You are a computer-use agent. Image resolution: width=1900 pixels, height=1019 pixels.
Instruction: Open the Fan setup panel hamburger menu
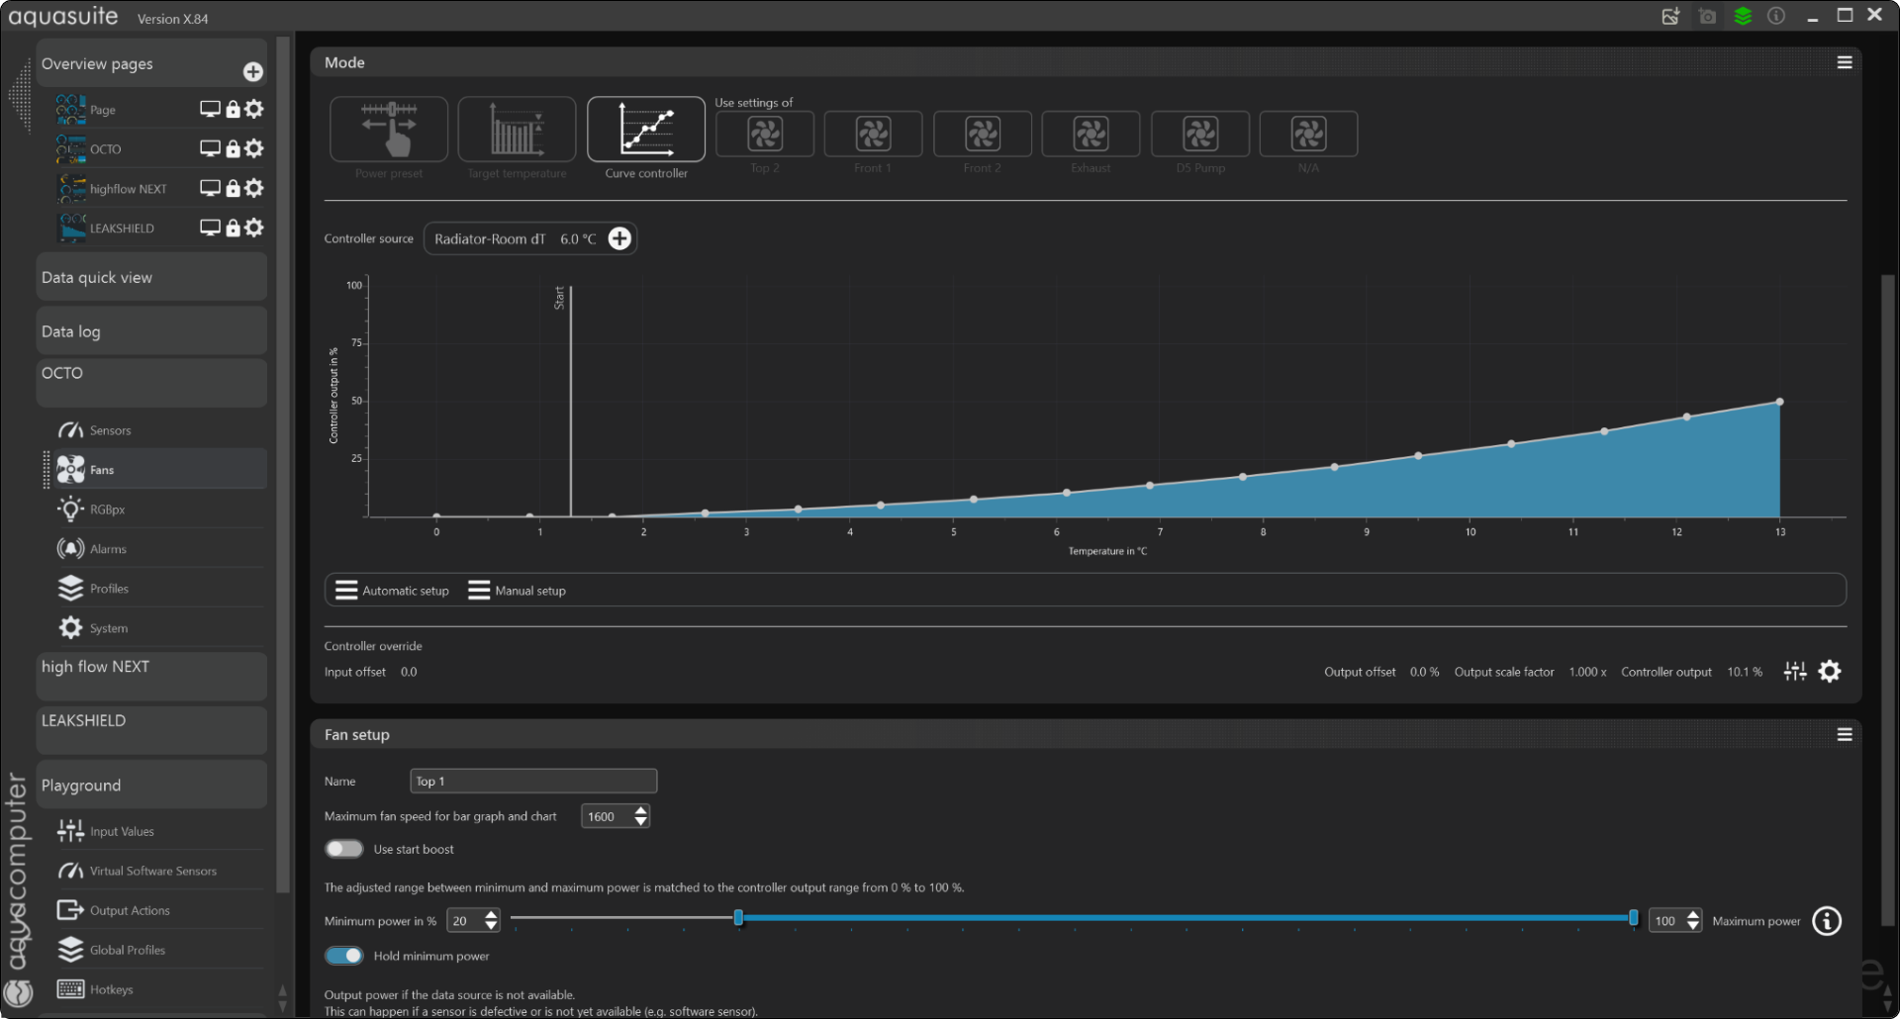coord(1845,735)
